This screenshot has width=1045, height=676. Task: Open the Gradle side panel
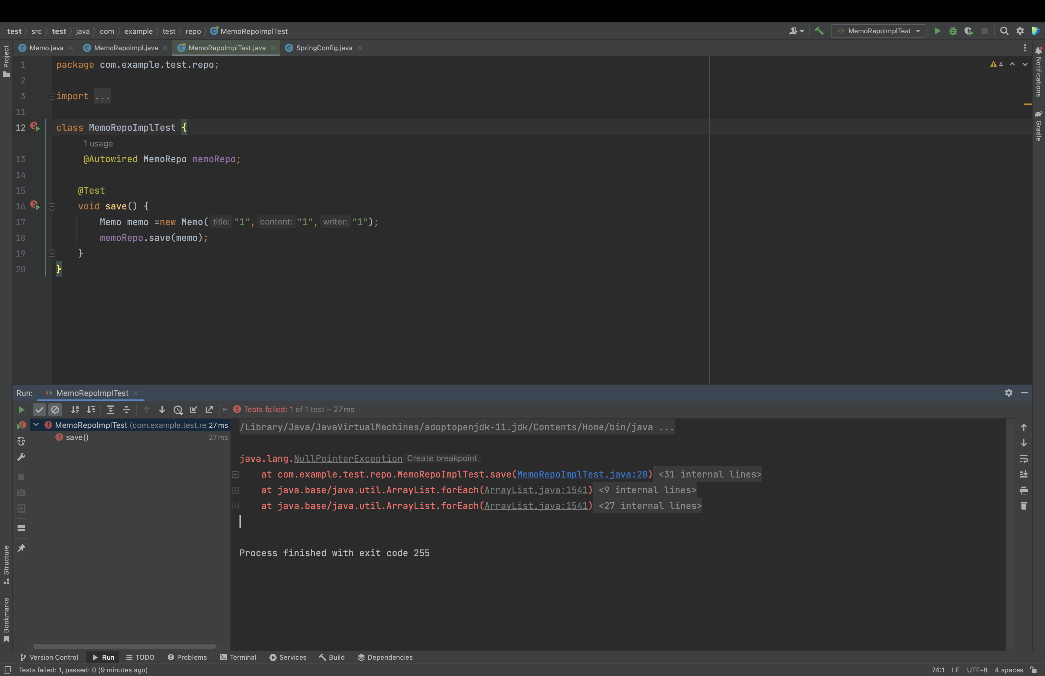pyautogui.click(x=1038, y=126)
